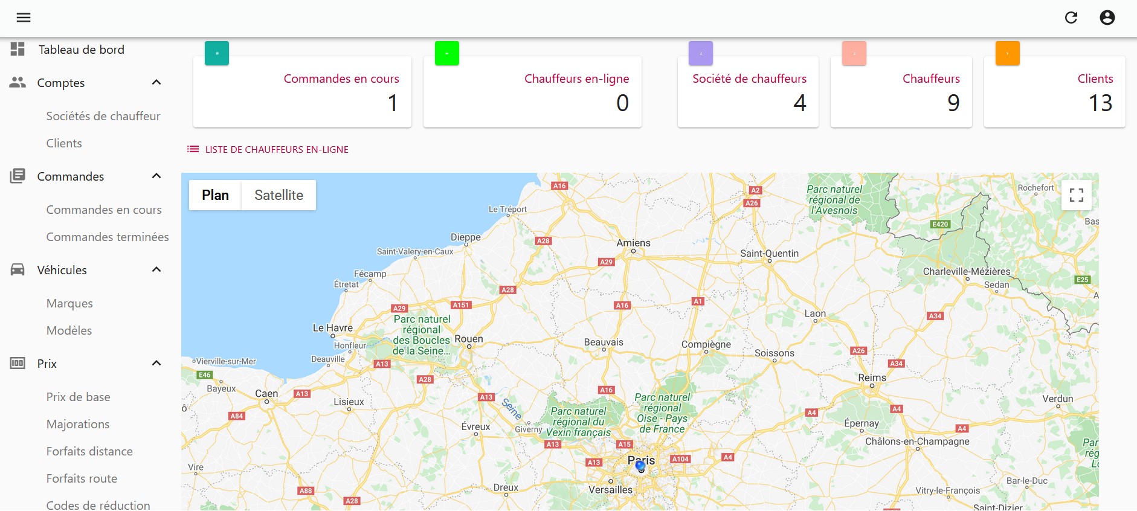Switch map to Plan view
Image resolution: width=1137 pixels, height=511 pixels.
[215, 195]
